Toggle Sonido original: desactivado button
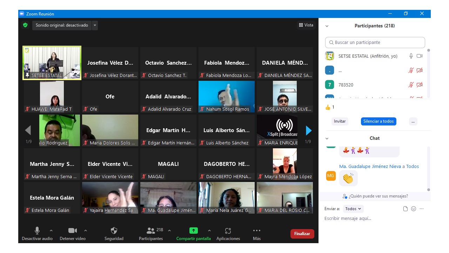The width and height of the screenshot is (449, 253). coord(62,25)
